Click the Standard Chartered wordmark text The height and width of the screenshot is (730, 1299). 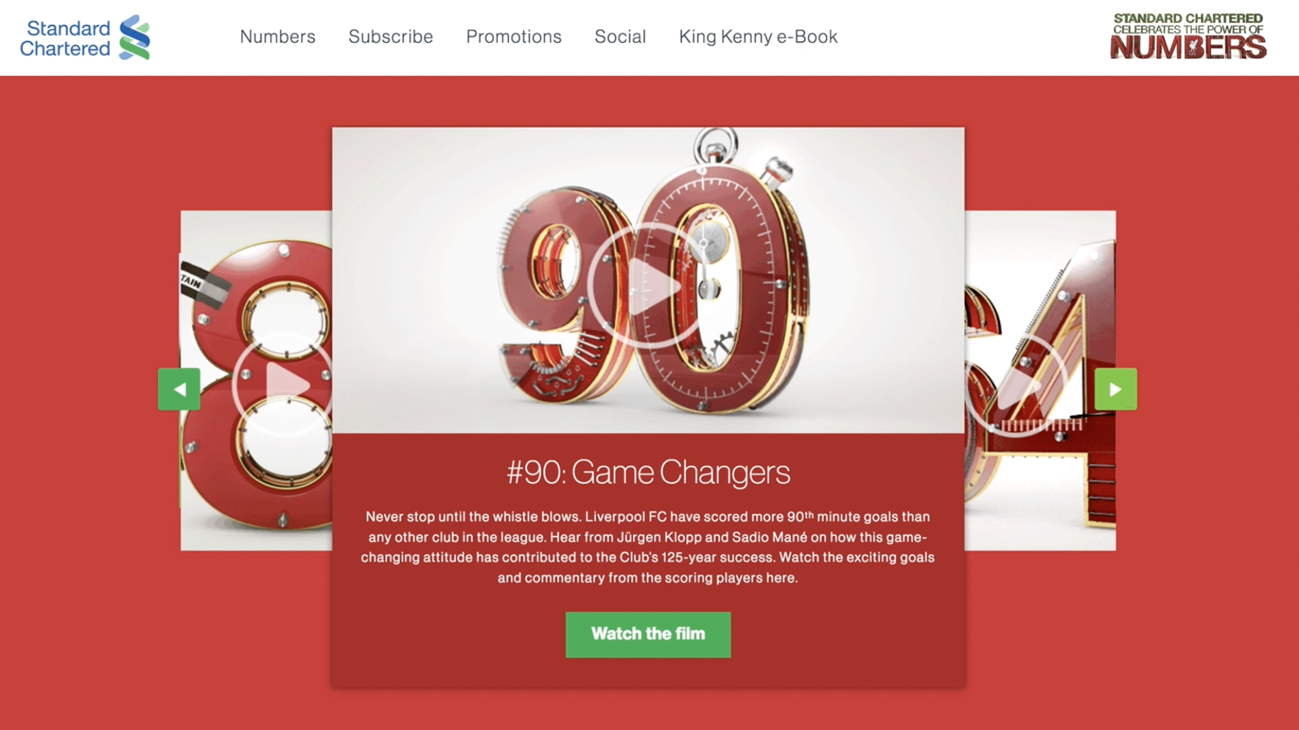[x=65, y=39]
